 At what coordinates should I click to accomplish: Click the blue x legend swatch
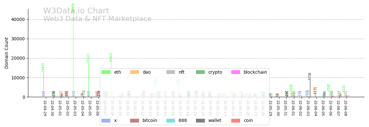(x=106, y=121)
